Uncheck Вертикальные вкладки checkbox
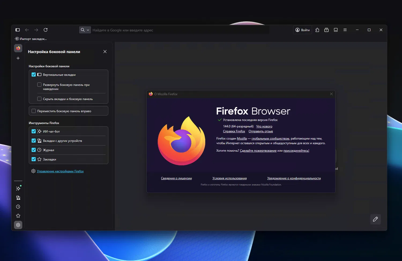 click(33, 75)
